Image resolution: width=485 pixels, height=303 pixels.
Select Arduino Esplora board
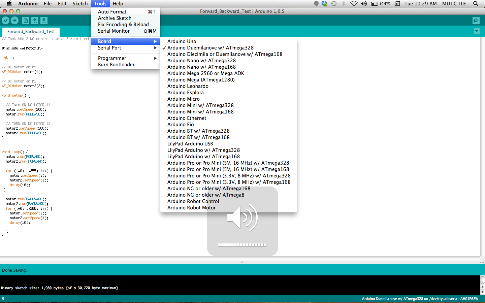[x=229, y=93]
